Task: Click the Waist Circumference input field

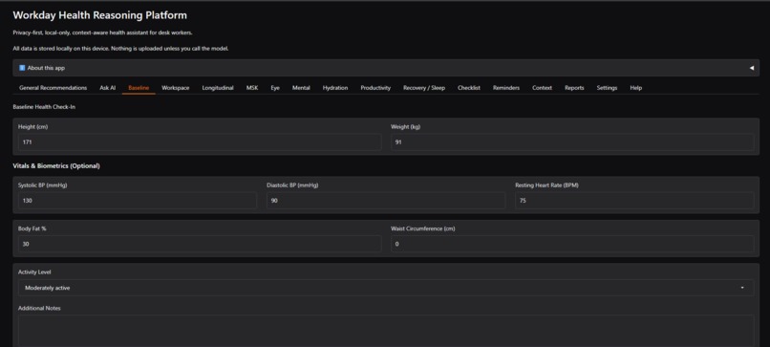Action: (572, 244)
